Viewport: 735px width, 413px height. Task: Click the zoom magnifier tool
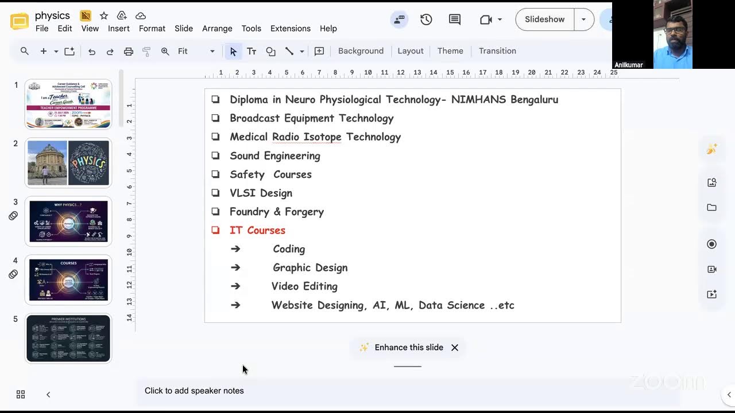pyautogui.click(x=165, y=51)
